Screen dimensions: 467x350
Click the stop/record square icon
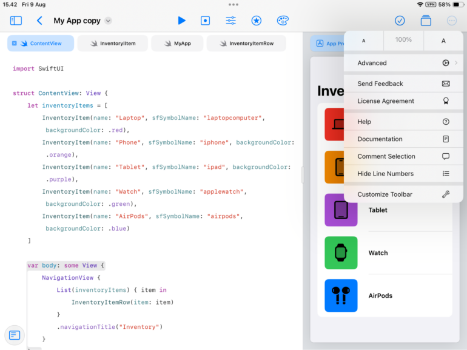(205, 21)
